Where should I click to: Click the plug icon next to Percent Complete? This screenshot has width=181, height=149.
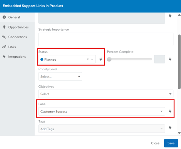170,59
